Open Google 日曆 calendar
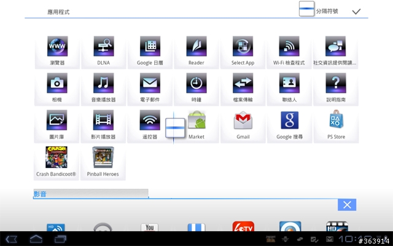Viewport: 393px width, 246px height. click(150, 51)
